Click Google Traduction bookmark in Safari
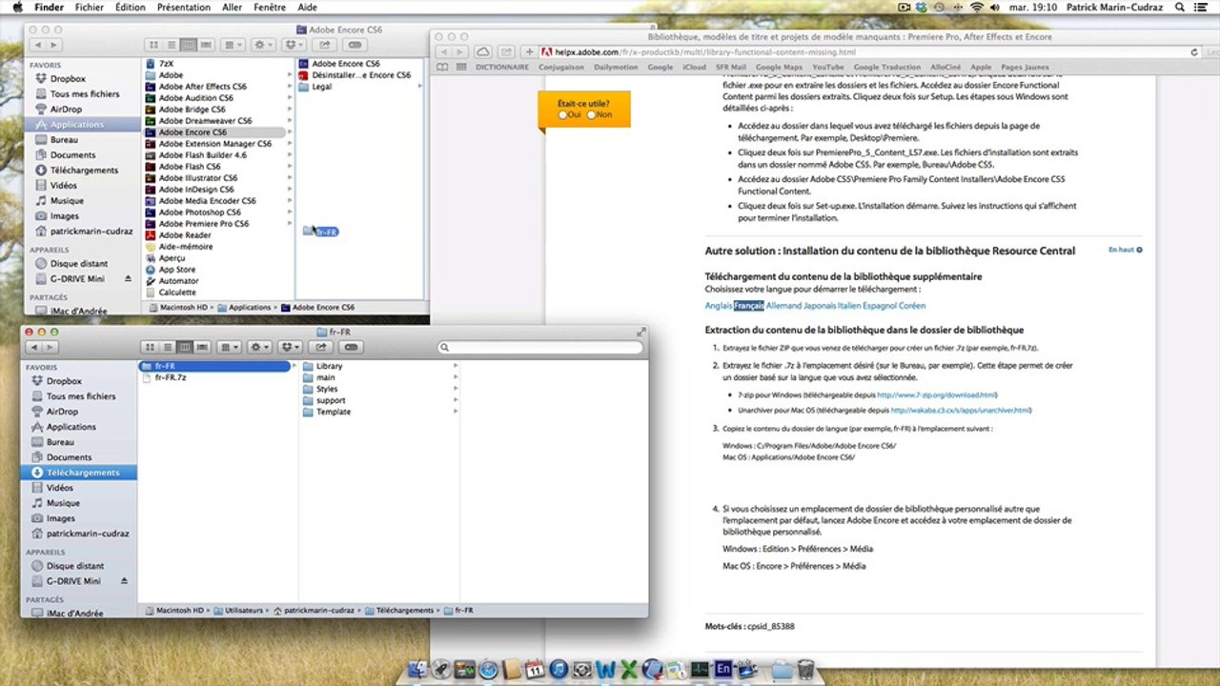The image size is (1220, 686). 886,68
